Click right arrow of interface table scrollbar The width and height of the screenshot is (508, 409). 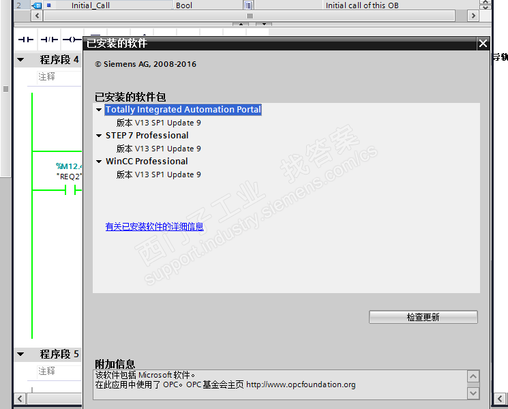click(473, 16)
